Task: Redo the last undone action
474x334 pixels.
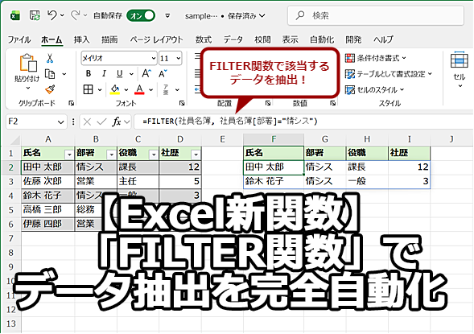Action: 75,15
